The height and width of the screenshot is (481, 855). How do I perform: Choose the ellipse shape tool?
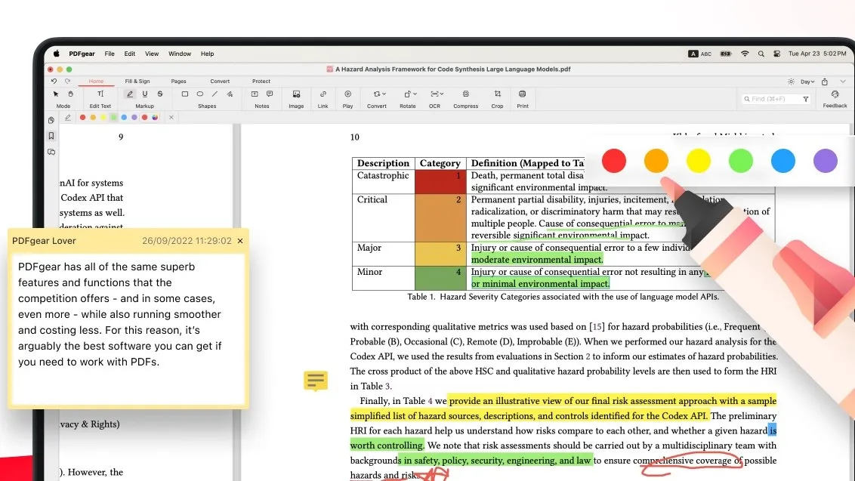coord(200,94)
